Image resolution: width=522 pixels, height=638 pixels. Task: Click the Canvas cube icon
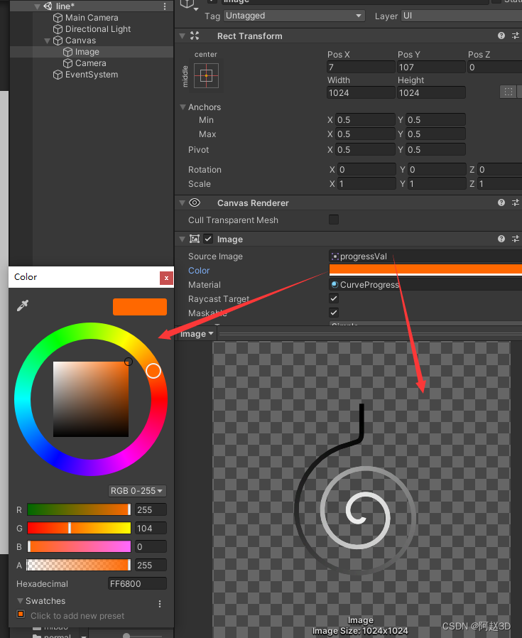(58, 40)
